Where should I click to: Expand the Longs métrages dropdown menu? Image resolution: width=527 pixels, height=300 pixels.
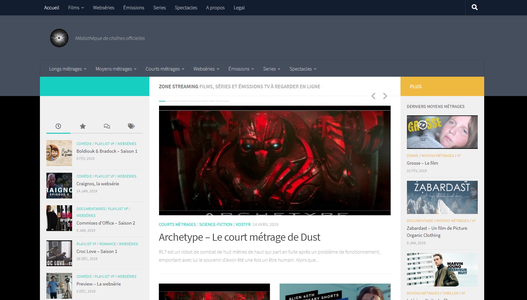[x=68, y=69]
